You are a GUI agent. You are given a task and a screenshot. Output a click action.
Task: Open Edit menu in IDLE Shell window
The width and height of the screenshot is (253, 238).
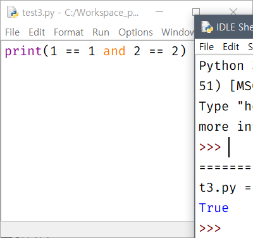coord(231,47)
